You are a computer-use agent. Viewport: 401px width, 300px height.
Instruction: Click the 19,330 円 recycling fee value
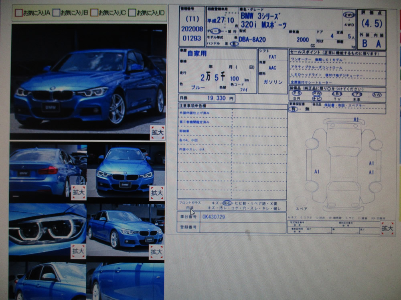pos(221,98)
